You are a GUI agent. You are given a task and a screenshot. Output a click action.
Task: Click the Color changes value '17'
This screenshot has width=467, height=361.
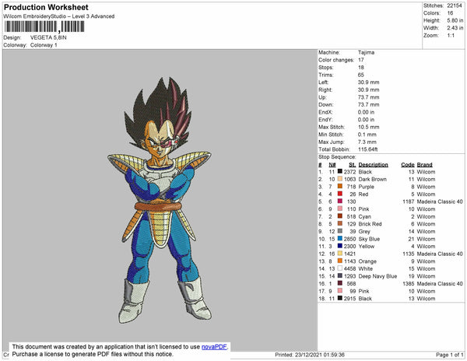(361, 60)
